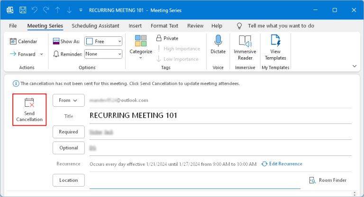The image size is (364, 197).
Task: Click the Location button
Action: 68,180
